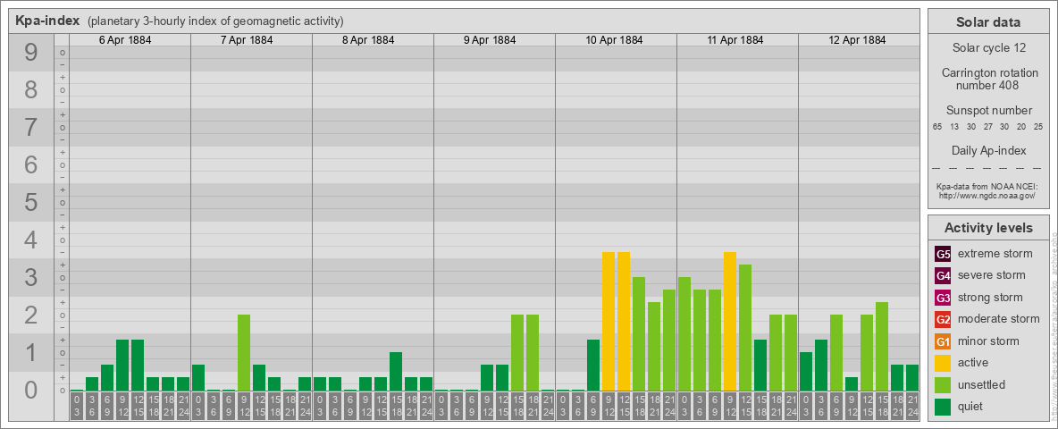Click the '21 24' time slot under 12 Apr
The image size is (1058, 429).
(912, 407)
